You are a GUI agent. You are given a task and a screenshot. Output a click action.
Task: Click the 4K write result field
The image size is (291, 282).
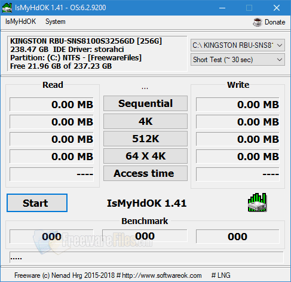click(238, 122)
